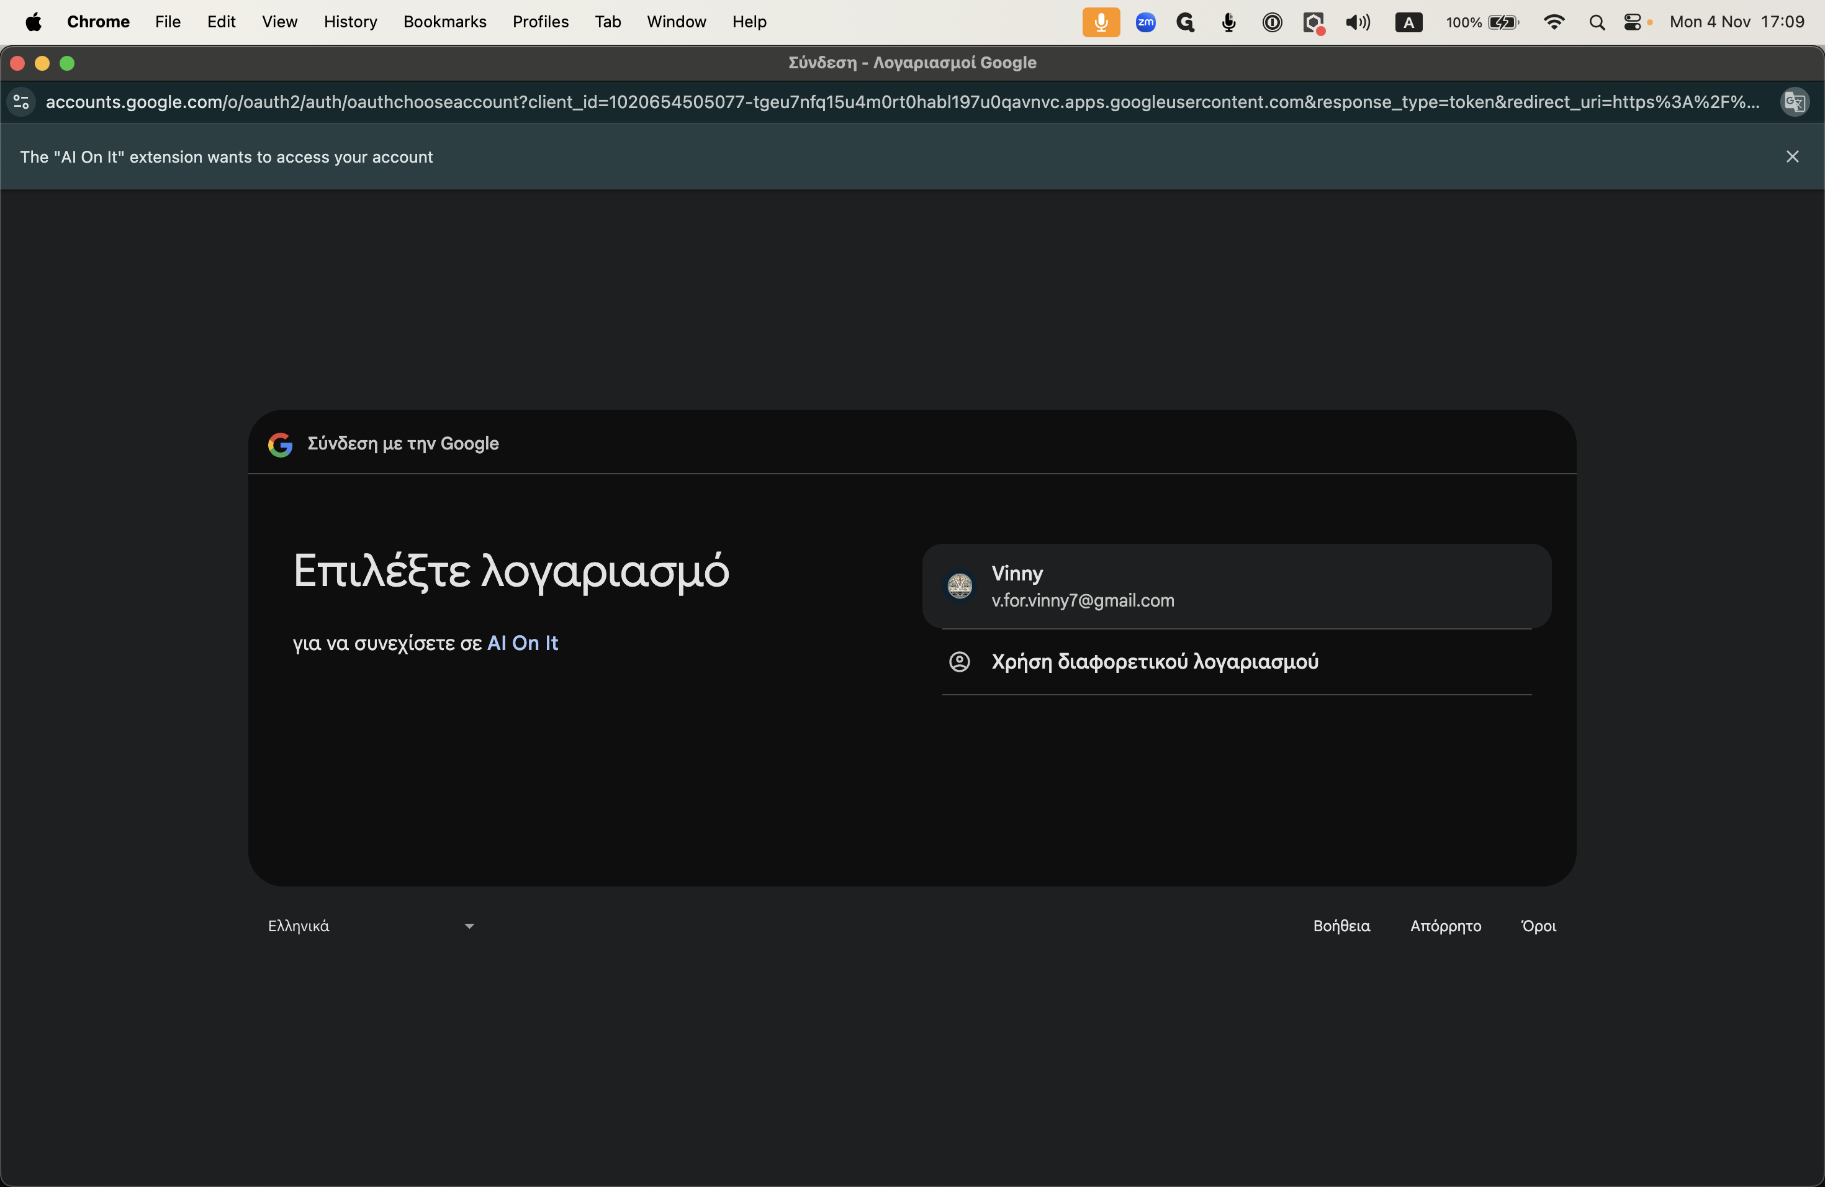
Task: Click the orange microphone dictation icon
Action: 1101,22
